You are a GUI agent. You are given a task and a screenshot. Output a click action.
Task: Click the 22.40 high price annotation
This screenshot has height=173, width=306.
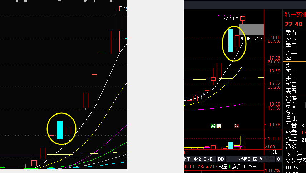228,18
